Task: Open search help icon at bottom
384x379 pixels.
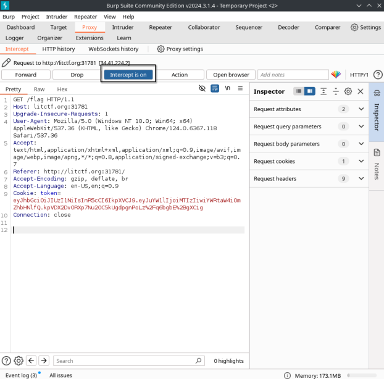Action: (x=6, y=360)
